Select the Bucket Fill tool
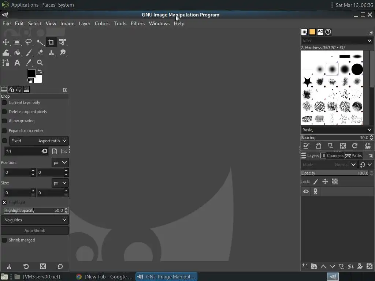This screenshot has height=281, width=375. (17, 53)
